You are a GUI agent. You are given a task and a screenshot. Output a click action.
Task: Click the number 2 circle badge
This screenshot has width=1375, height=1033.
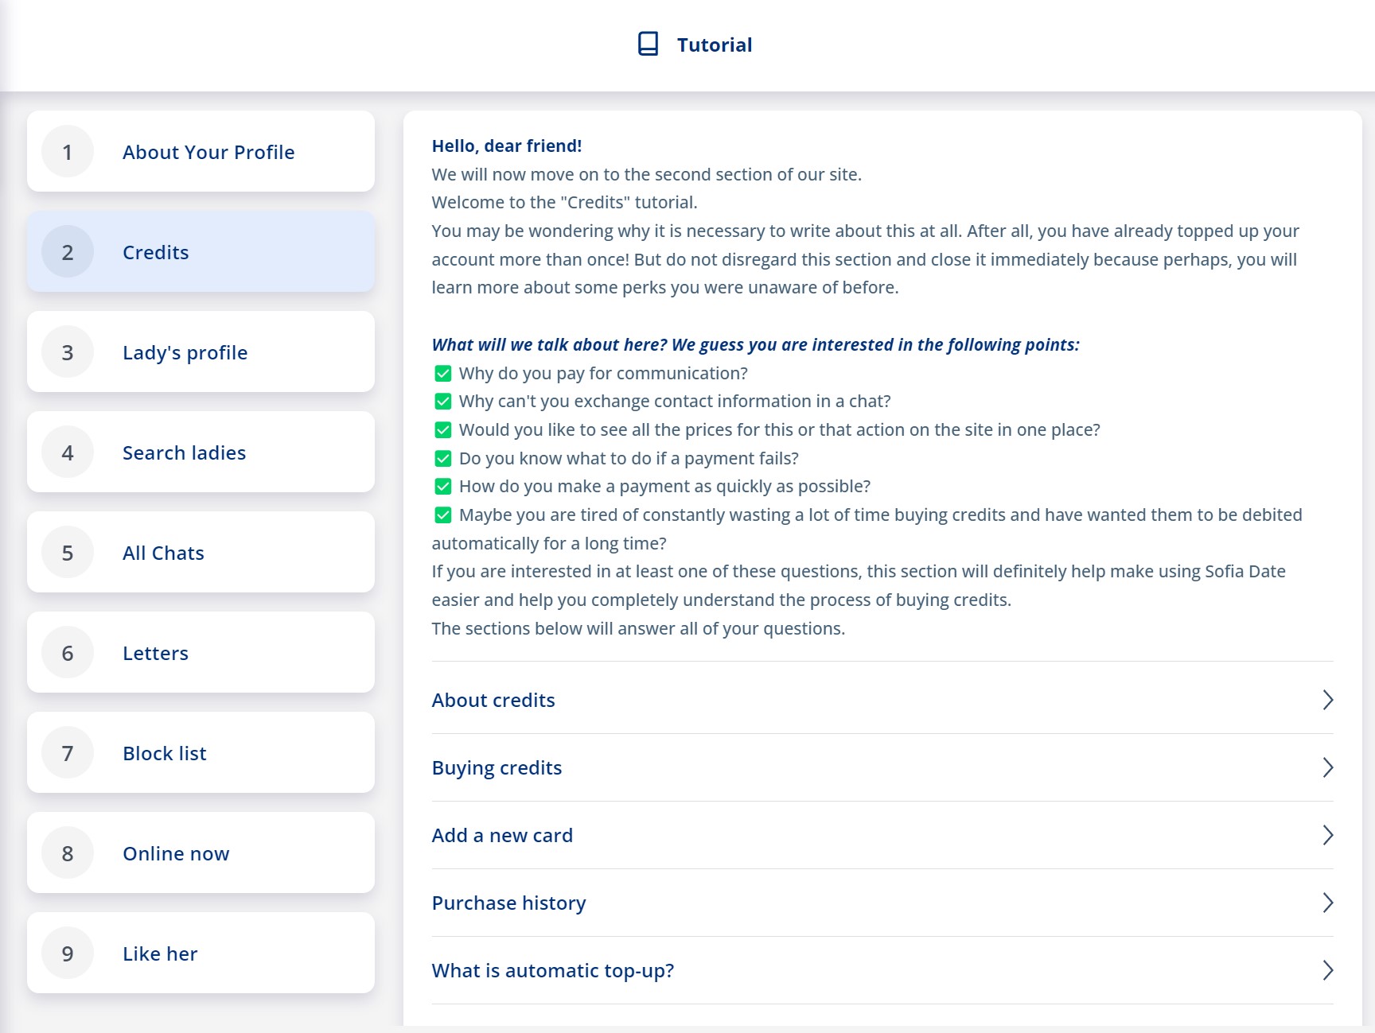pos(68,251)
